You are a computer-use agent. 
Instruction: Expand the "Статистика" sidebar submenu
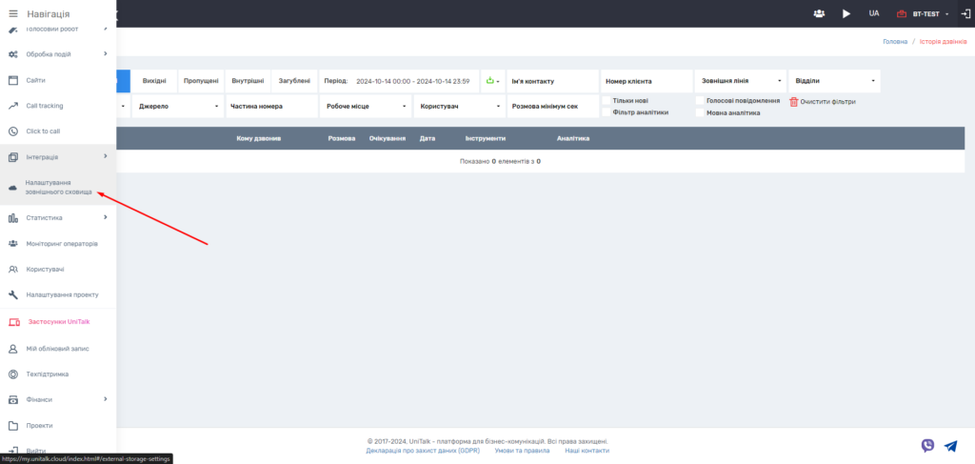click(57, 217)
